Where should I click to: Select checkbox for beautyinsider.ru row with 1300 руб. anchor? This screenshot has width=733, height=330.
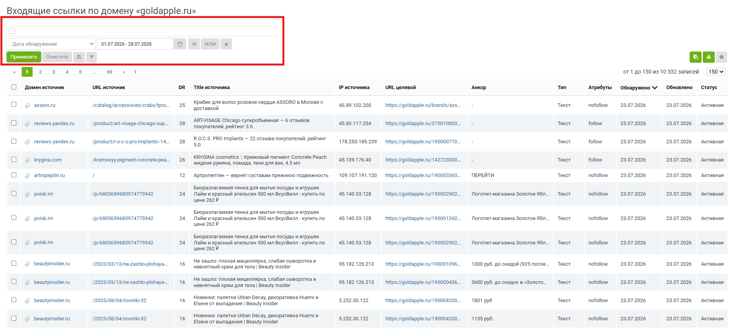pyautogui.click(x=14, y=263)
